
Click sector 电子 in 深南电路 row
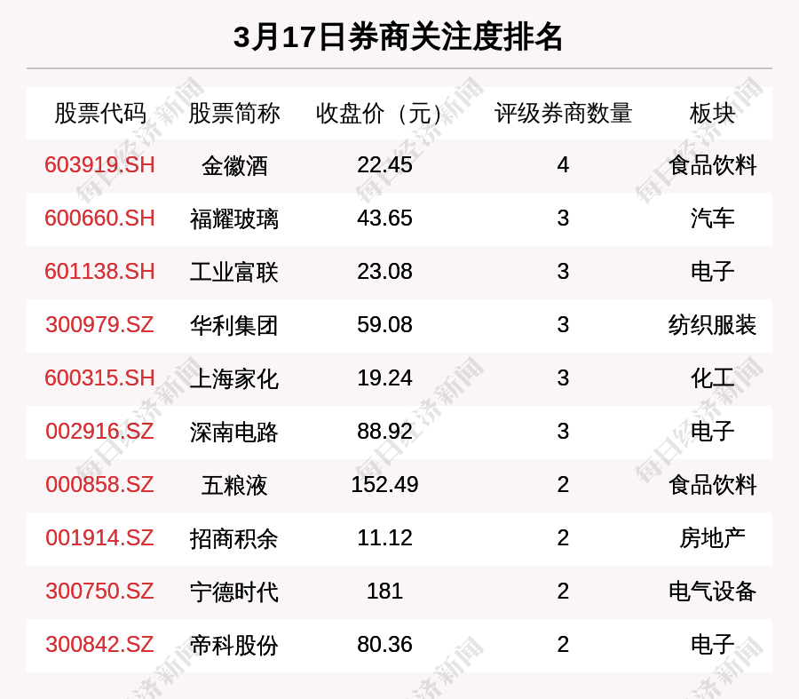coord(712,432)
